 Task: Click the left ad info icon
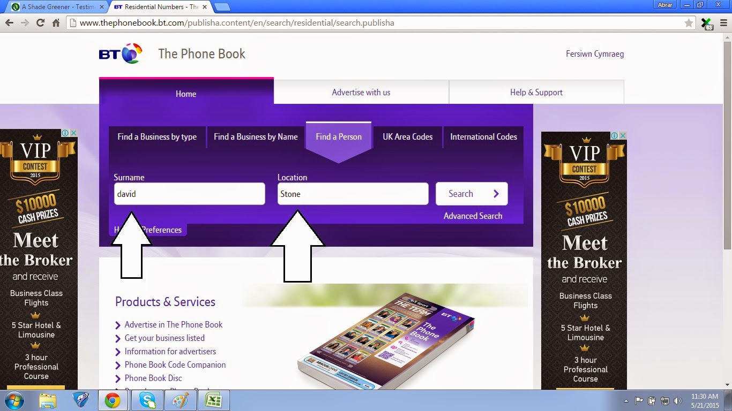(x=65, y=133)
